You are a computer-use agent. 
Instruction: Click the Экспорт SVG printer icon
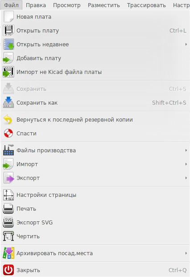point(8,222)
